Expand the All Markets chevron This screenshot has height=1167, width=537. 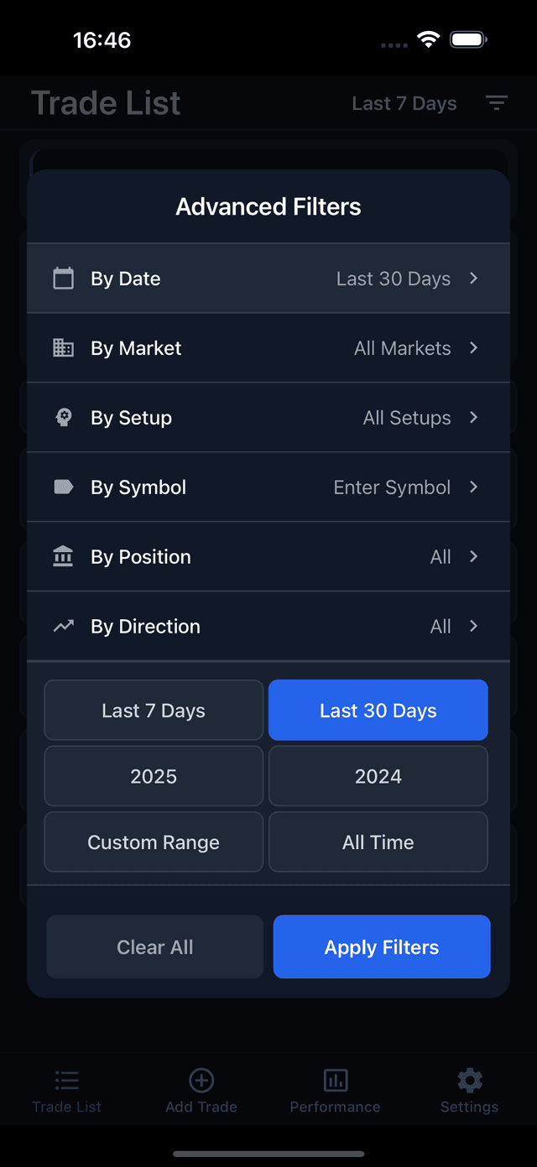(x=474, y=348)
